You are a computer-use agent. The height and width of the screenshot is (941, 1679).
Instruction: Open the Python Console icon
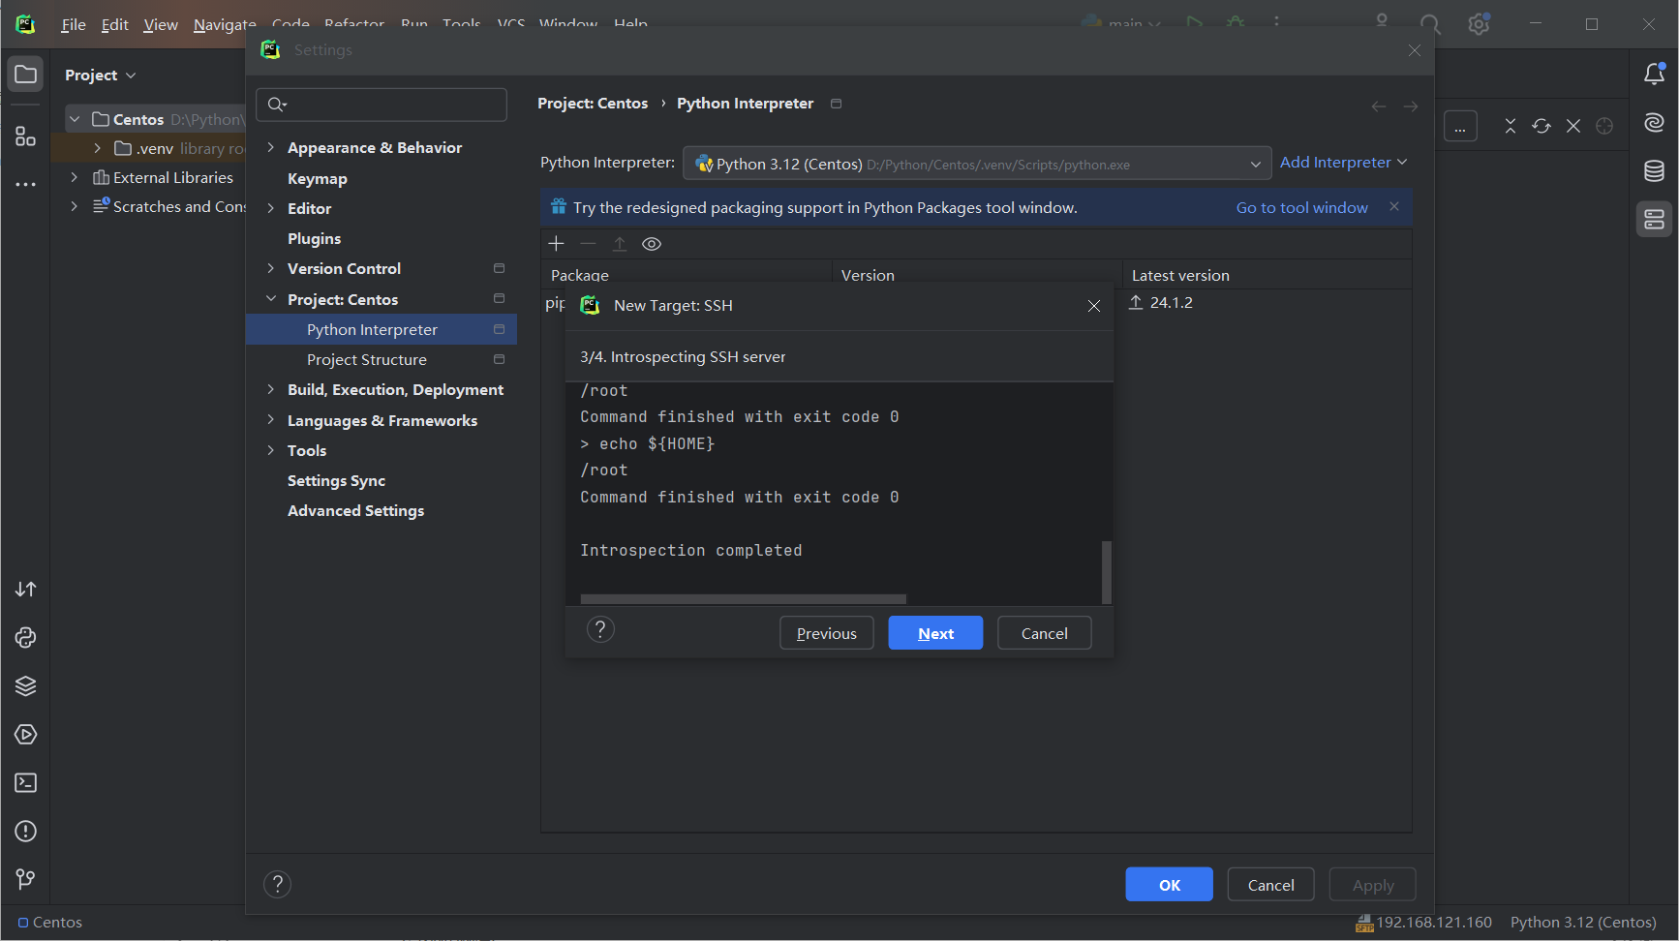coord(25,638)
